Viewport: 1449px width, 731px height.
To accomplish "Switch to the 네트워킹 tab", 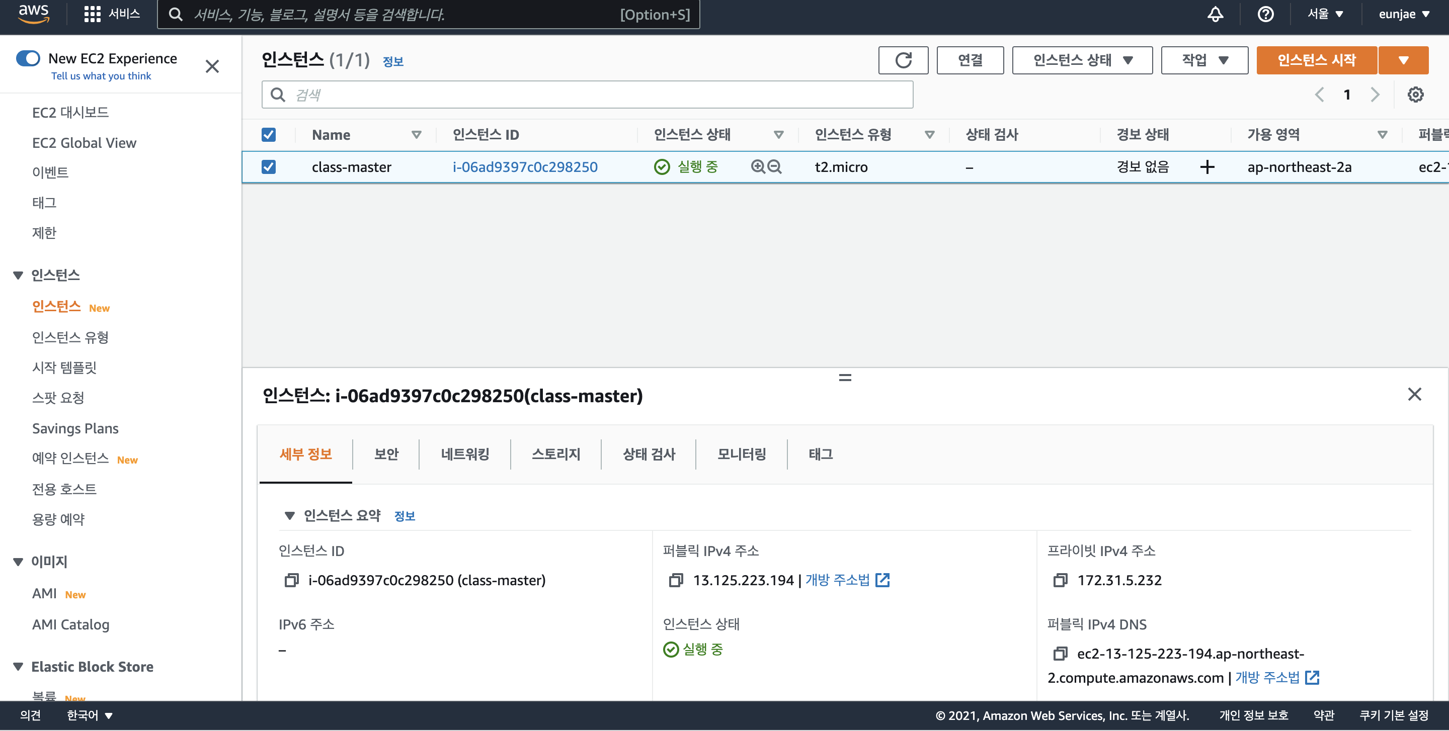I will point(464,454).
